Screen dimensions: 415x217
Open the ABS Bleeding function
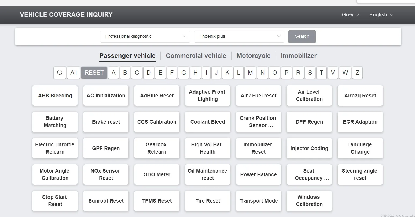click(55, 96)
